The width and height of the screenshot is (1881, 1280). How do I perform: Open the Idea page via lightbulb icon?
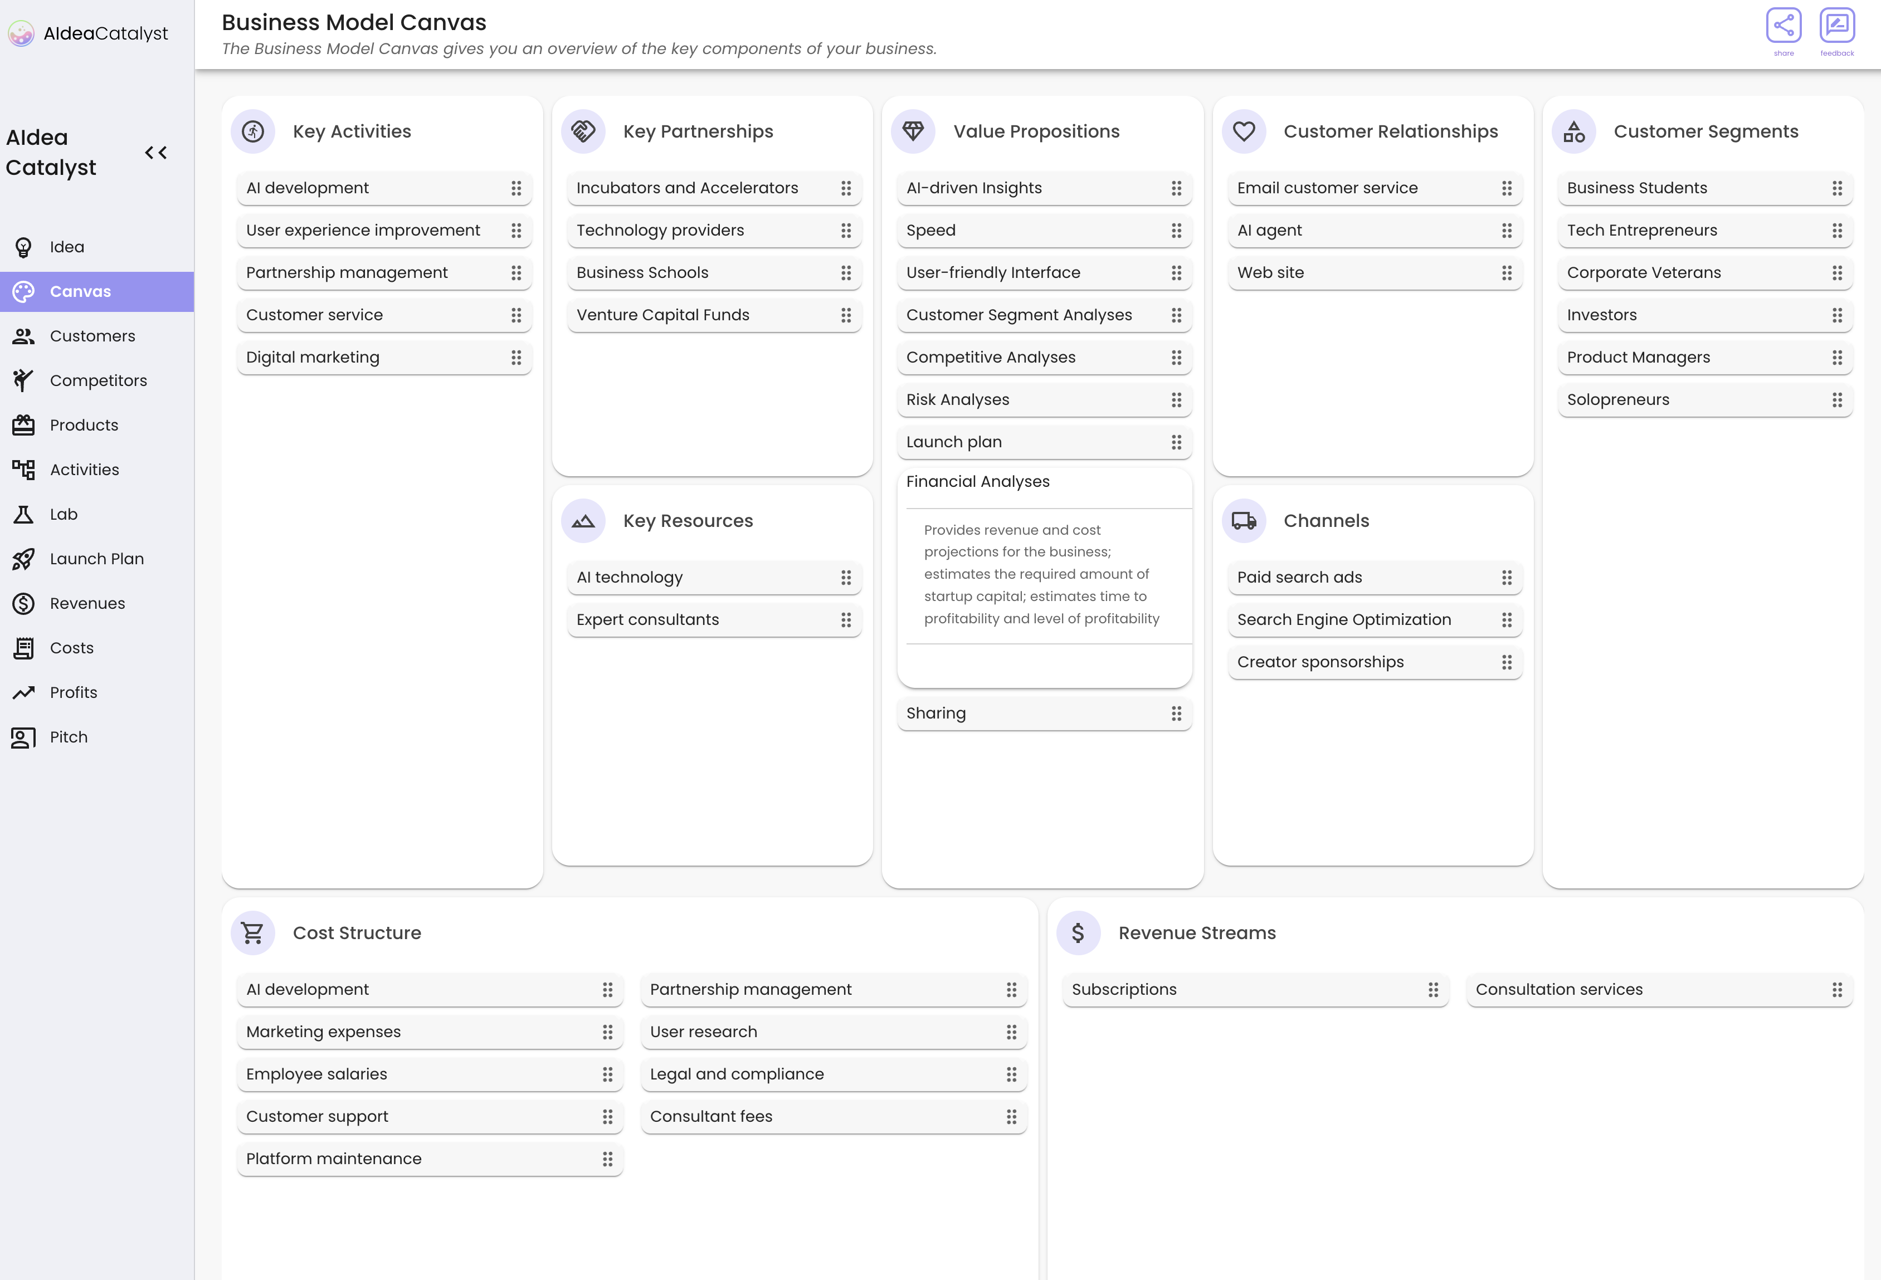[23, 247]
